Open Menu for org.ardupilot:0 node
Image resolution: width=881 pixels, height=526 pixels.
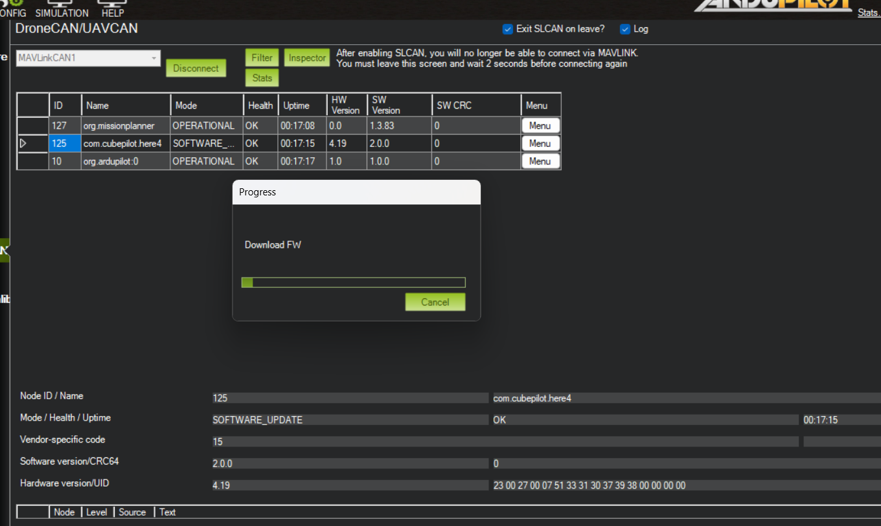(540, 161)
